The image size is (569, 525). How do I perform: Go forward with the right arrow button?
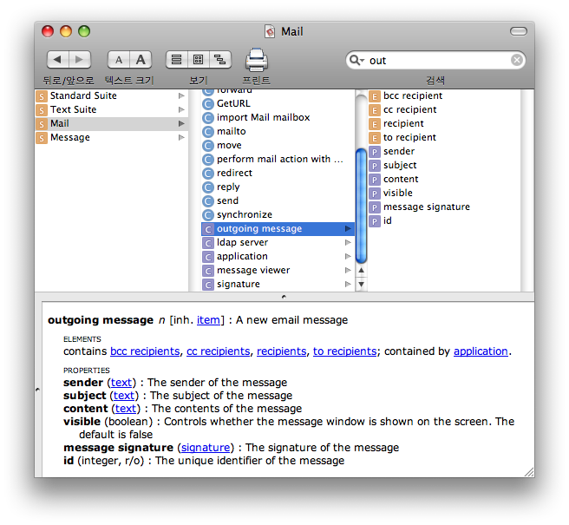pyautogui.click(x=80, y=60)
